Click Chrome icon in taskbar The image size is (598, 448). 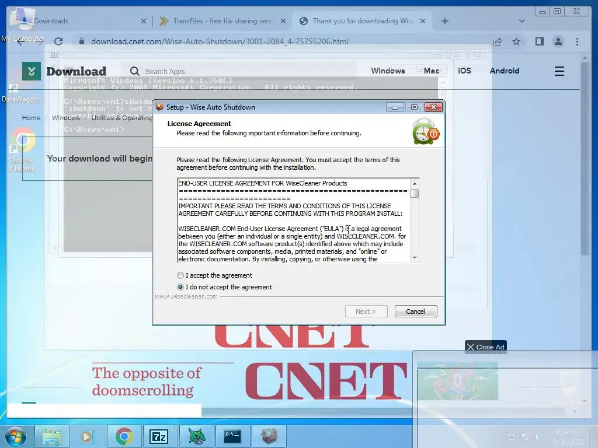(x=124, y=436)
